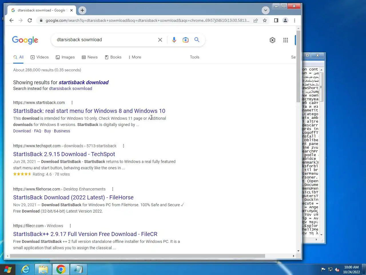The image size is (366, 275).
Task: Click the Google logo
Action: coord(25,40)
